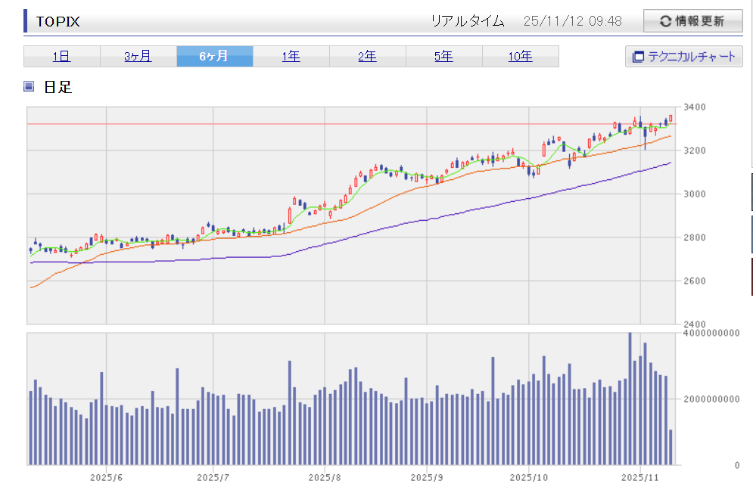This screenshot has height=487, width=753.
Task: Click the 4000000000 volume axis label
Action: (711, 333)
